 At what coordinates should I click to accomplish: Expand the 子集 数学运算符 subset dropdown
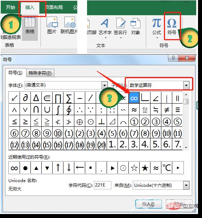pos(186,85)
